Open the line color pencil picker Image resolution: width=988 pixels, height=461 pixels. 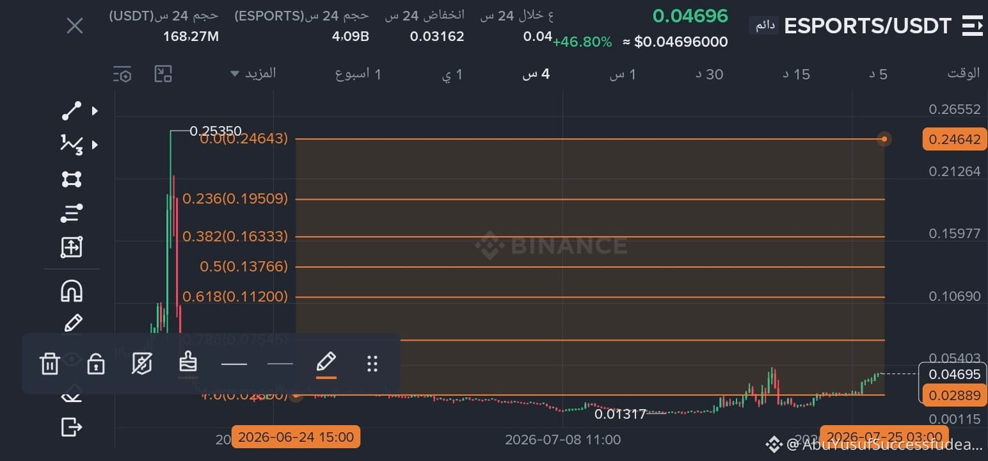click(x=326, y=364)
